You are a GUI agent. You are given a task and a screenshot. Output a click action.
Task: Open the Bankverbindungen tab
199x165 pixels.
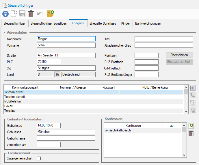148,23
